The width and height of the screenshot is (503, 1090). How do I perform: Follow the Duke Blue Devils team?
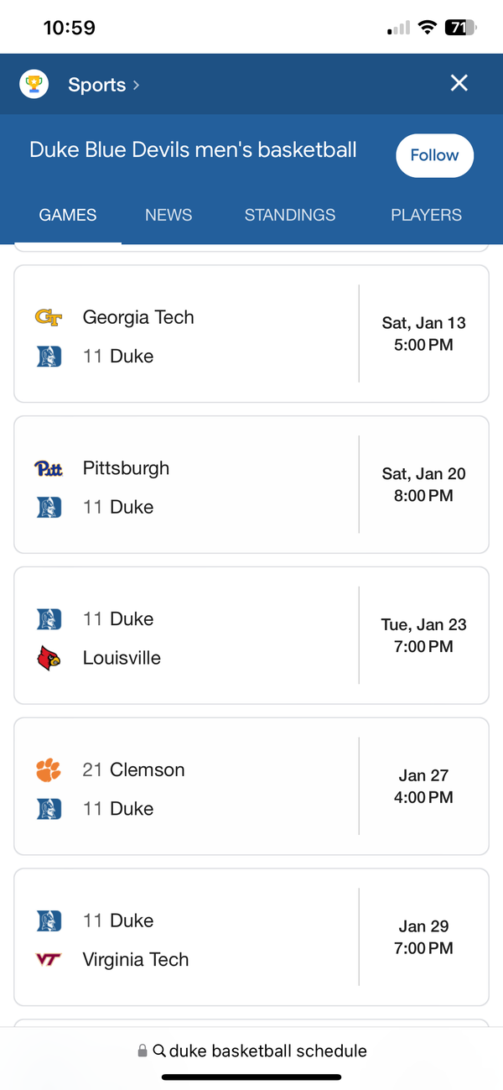[434, 155]
